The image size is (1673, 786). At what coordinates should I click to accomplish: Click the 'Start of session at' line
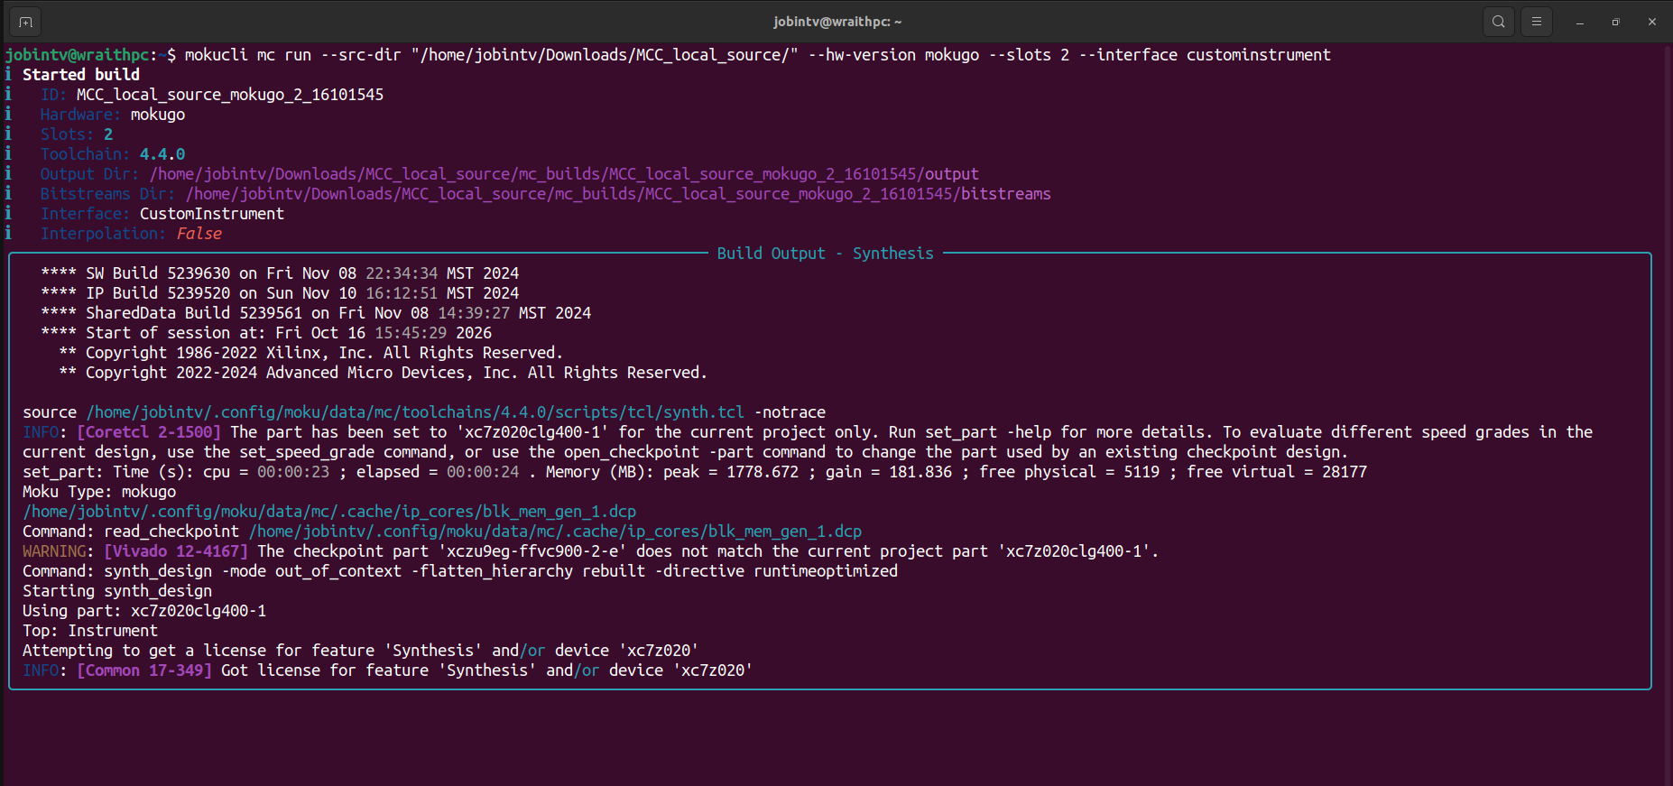pyautogui.click(x=266, y=333)
